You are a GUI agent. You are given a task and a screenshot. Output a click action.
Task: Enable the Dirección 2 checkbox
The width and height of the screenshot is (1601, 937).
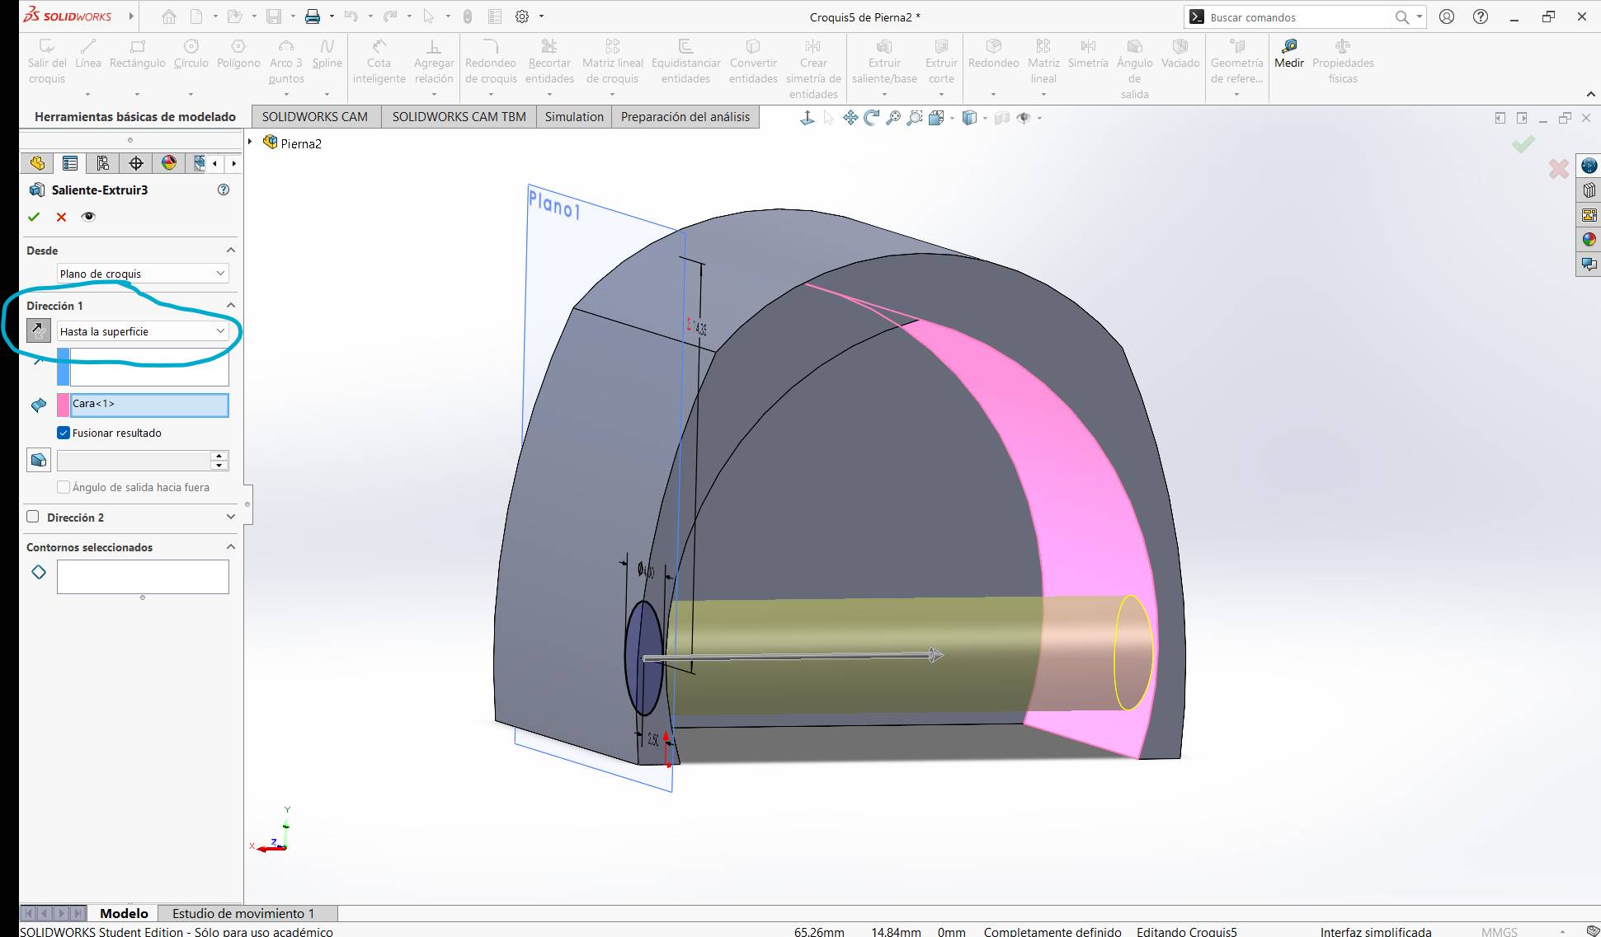tap(33, 517)
